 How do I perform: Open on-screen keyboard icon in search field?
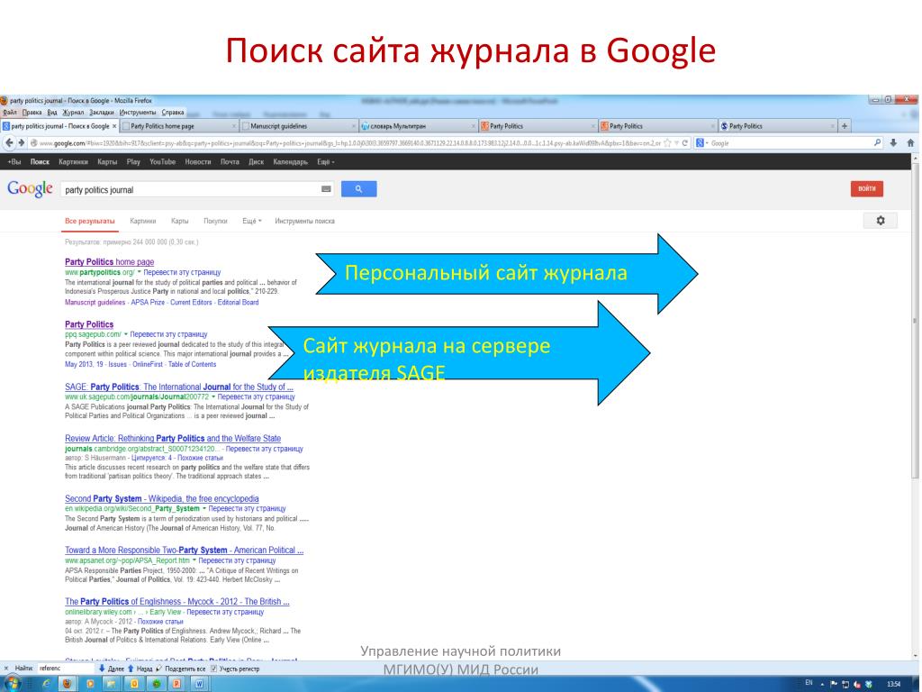click(x=326, y=189)
